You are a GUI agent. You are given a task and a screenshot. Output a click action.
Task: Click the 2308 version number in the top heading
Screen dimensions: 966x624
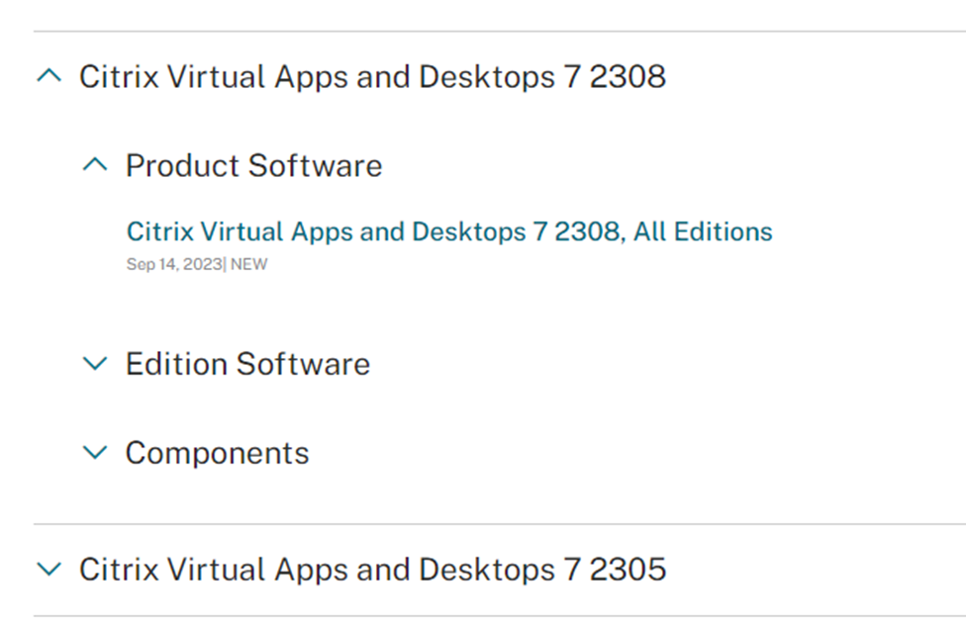pyautogui.click(x=628, y=76)
